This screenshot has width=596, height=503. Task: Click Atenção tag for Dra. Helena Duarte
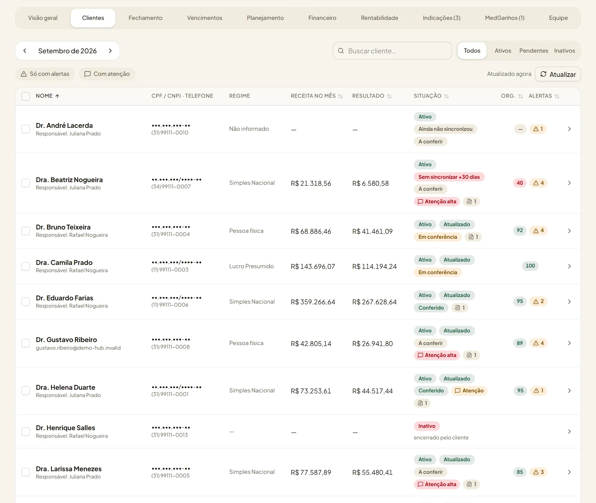click(x=469, y=391)
